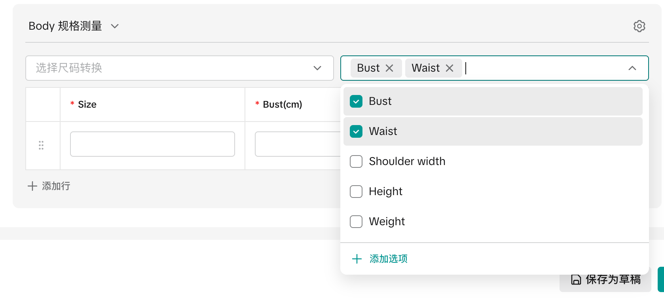
Task: Click the plus icon beside 添加行
Action: click(x=32, y=186)
